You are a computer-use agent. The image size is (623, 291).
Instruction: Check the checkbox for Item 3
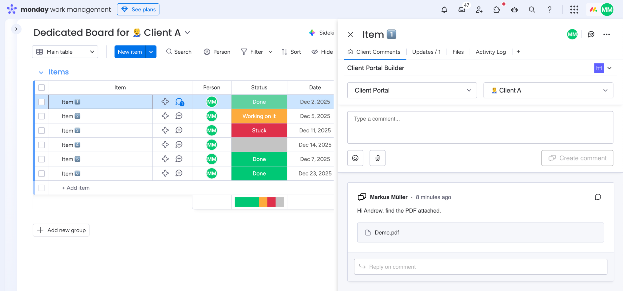(42, 130)
